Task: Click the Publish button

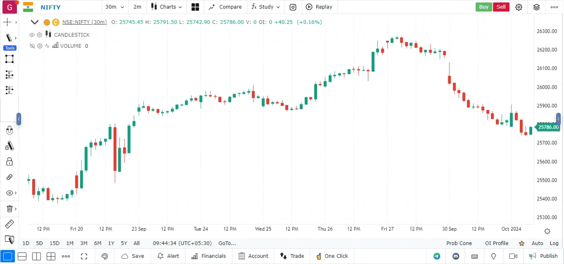Action: (x=543, y=256)
